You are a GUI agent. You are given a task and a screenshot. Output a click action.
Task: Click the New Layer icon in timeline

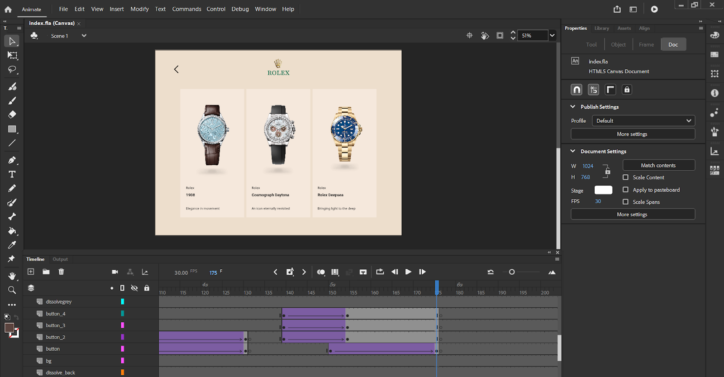[31, 272]
